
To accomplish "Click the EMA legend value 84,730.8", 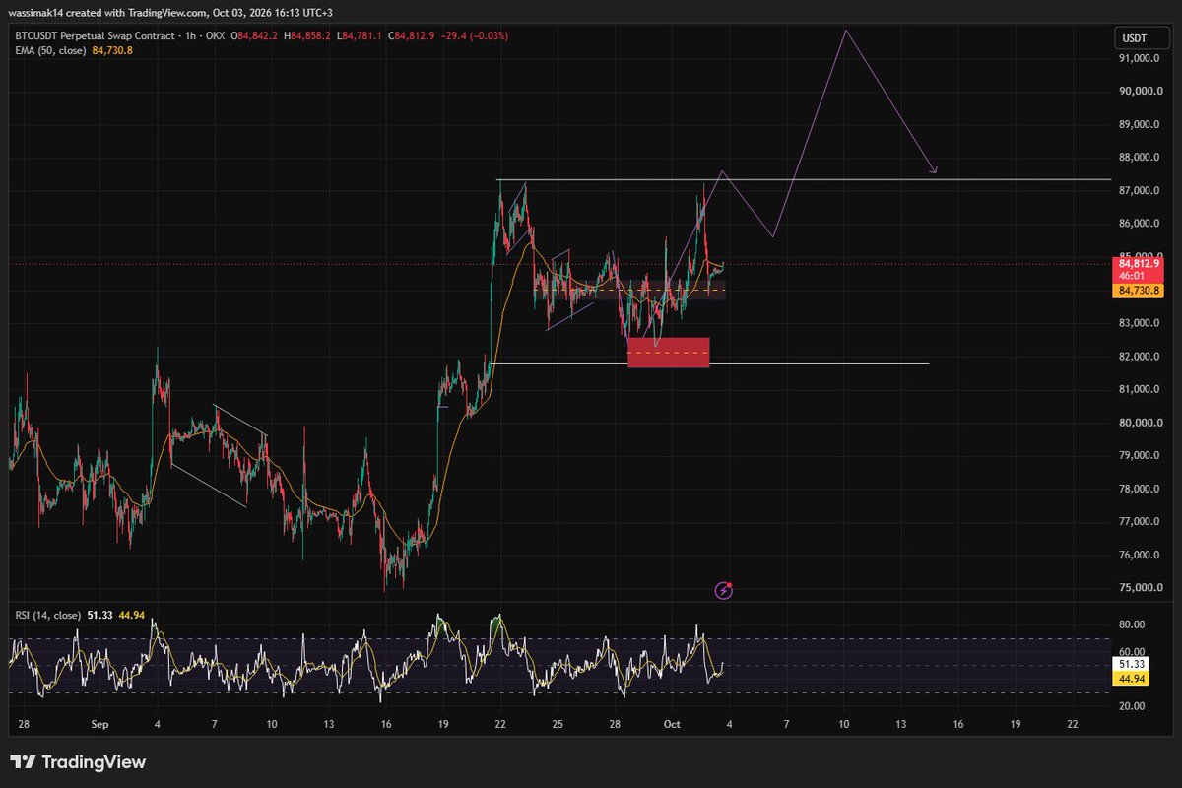I will tap(112, 50).
